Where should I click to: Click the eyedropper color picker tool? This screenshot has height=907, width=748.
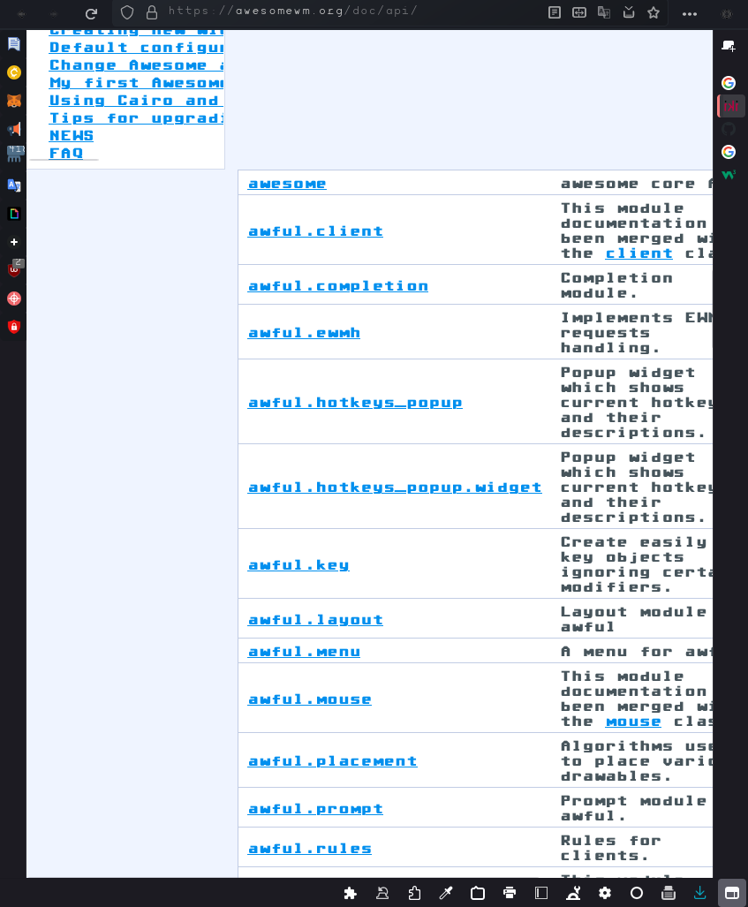(x=445, y=893)
